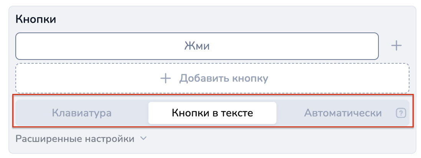Click the Жми button

197,46
